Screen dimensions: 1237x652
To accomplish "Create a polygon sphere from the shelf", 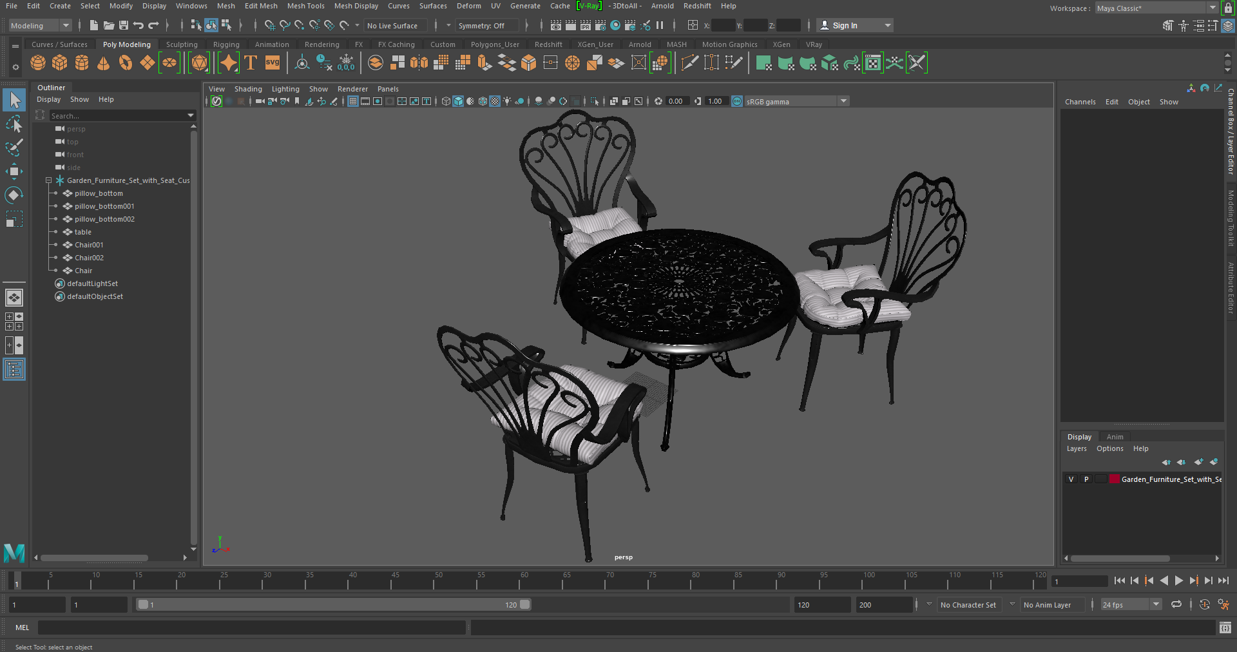I will (38, 62).
